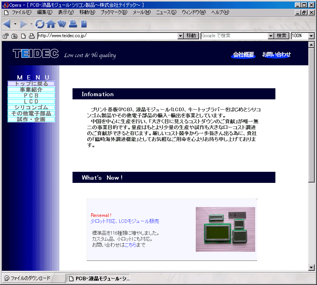
Task: Open the 会社概要 page link
Action: point(243,55)
